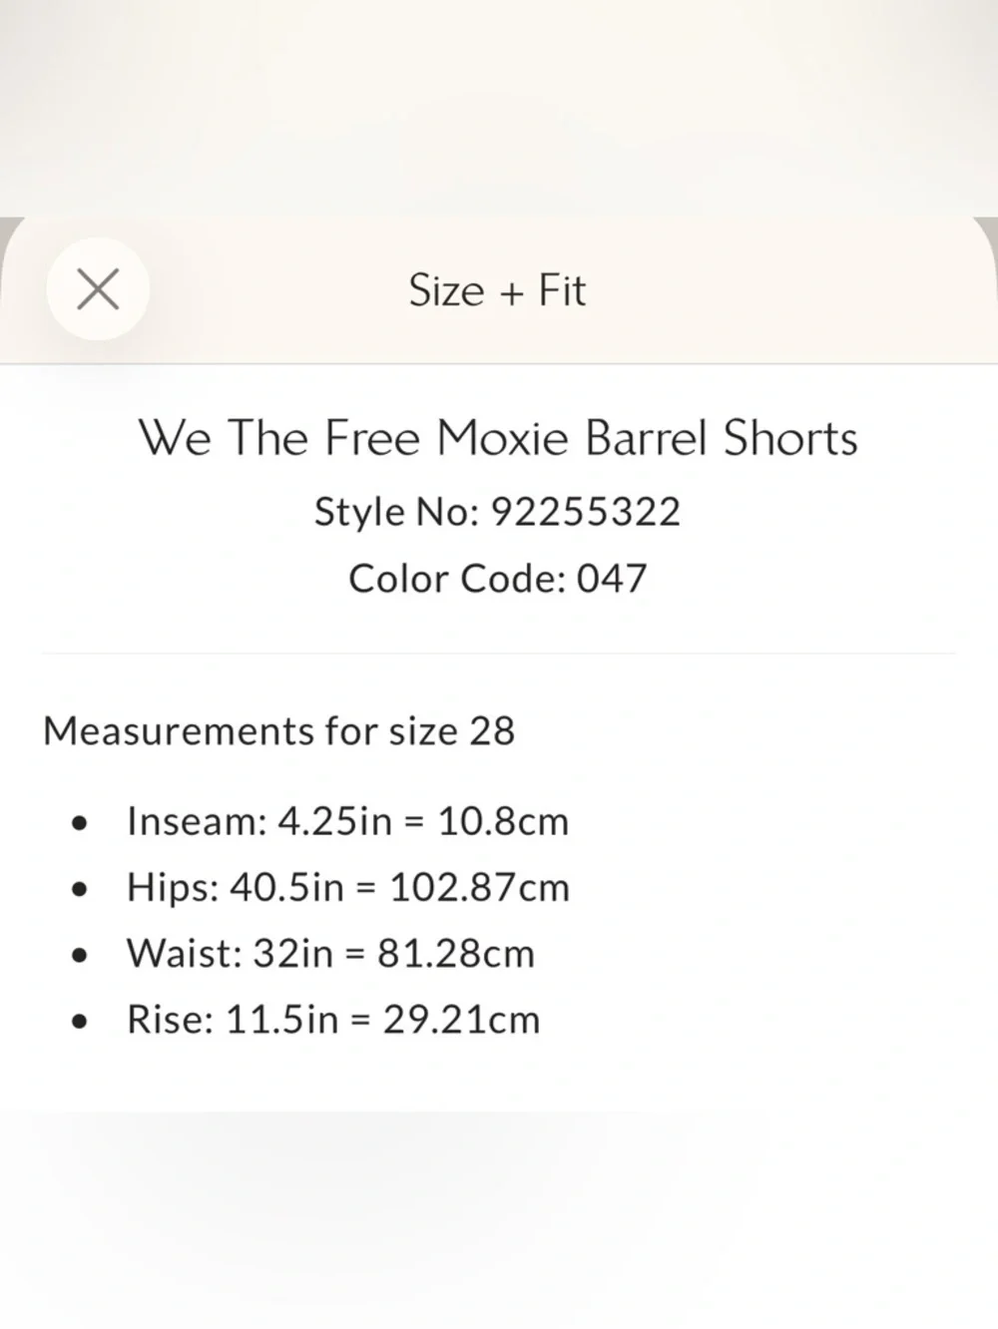Select the Color Code 047 line
This screenshot has height=1329, width=998.
[x=496, y=577]
